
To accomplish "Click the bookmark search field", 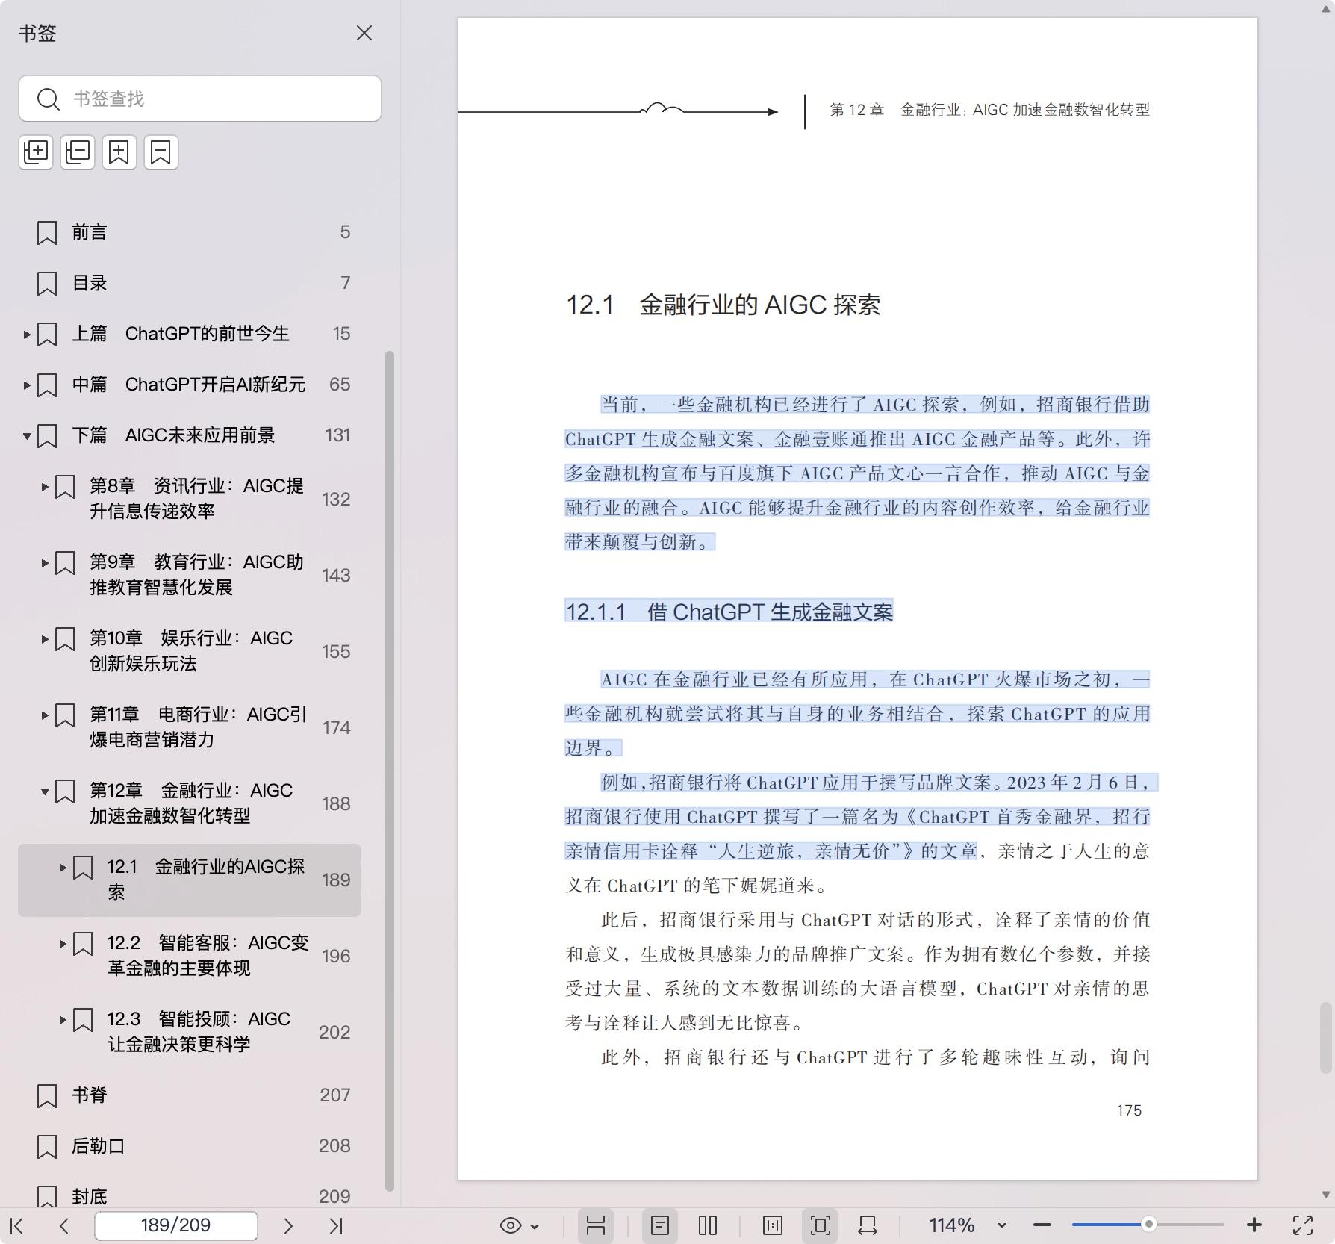I will 200,99.
